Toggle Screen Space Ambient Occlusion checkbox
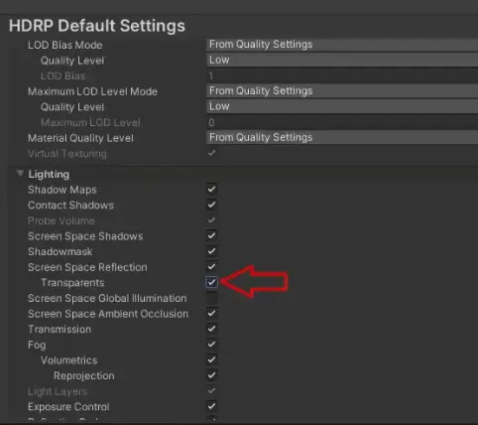The width and height of the screenshot is (478, 425). [211, 314]
